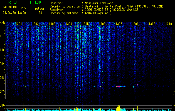Image resolution: width=175 pixels, height=111 pixels.
Task: Click the large yellow power peak below 1307
Action: [119, 108]
